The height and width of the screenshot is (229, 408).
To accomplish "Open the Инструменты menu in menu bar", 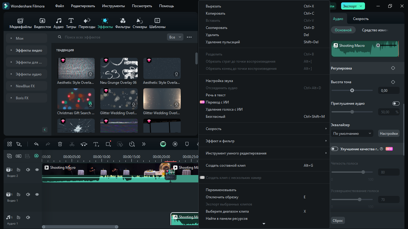I will point(113,6).
